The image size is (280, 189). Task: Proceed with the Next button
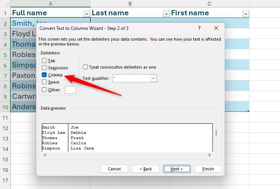[x=177, y=169]
